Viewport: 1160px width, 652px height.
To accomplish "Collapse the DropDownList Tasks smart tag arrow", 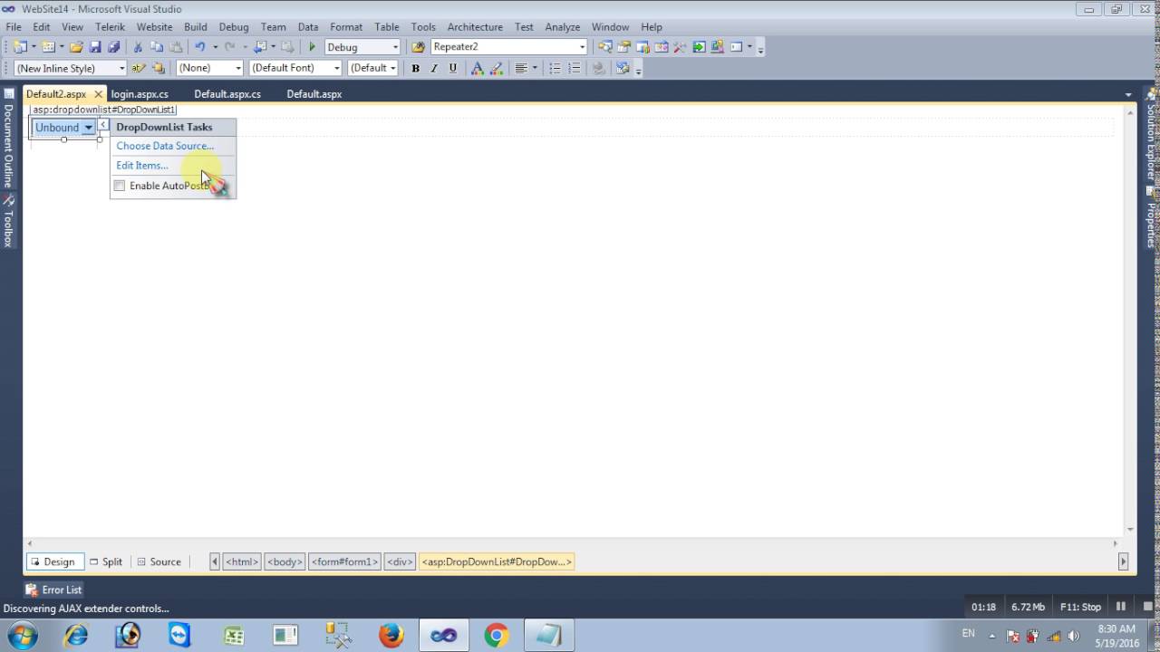I will click(x=103, y=125).
